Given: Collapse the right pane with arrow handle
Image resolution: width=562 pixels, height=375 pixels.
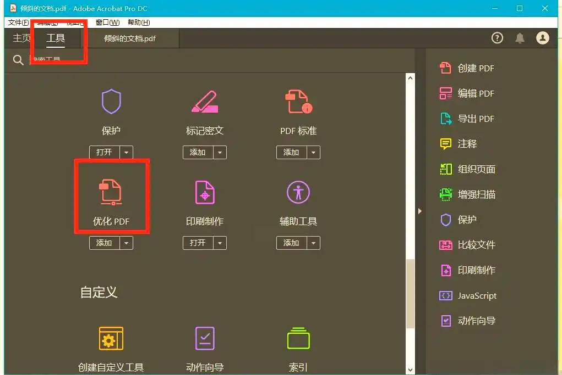Looking at the screenshot, I should pos(419,211).
